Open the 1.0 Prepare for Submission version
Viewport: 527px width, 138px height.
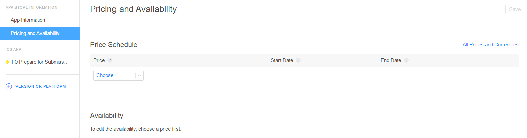pyautogui.click(x=40, y=62)
